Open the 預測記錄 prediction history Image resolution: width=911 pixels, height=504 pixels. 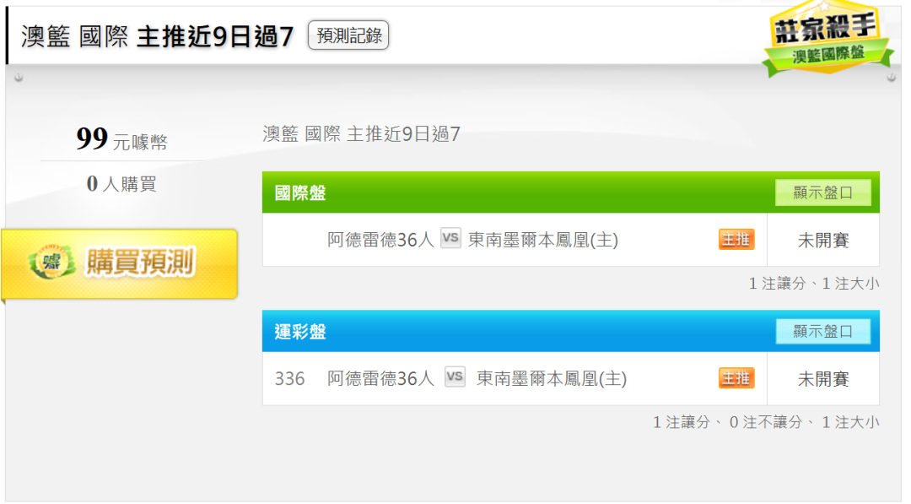coord(348,35)
